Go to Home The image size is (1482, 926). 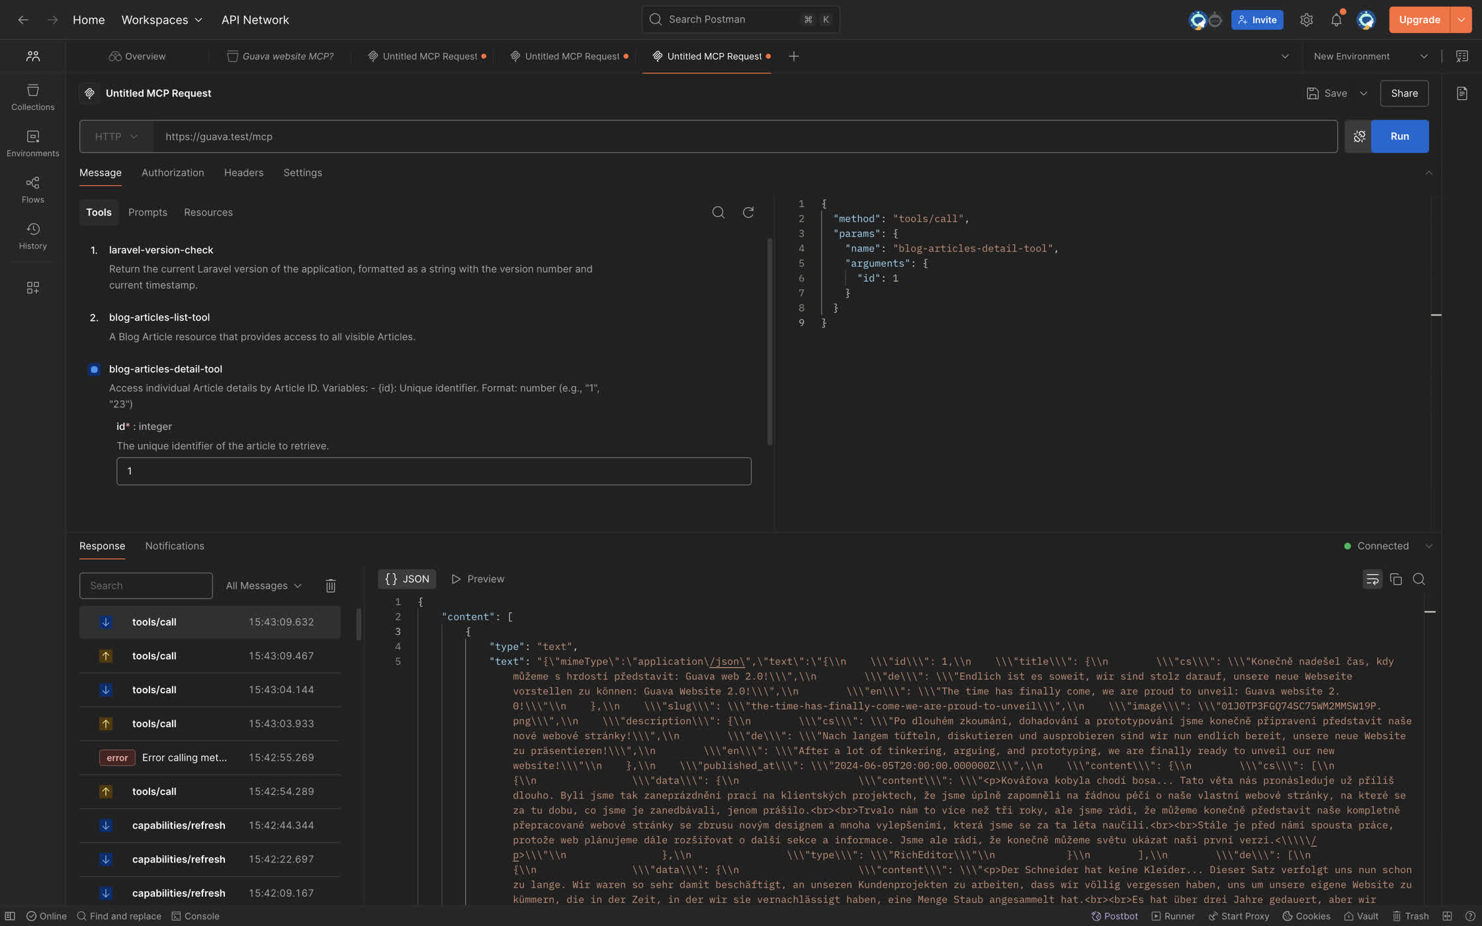tap(89, 20)
